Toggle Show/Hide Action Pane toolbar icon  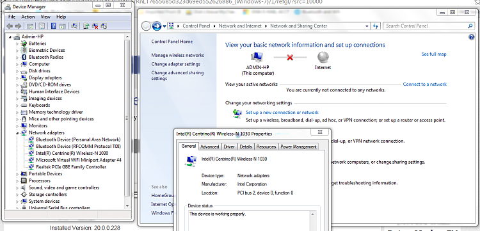pyautogui.click(x=63, y=26)
